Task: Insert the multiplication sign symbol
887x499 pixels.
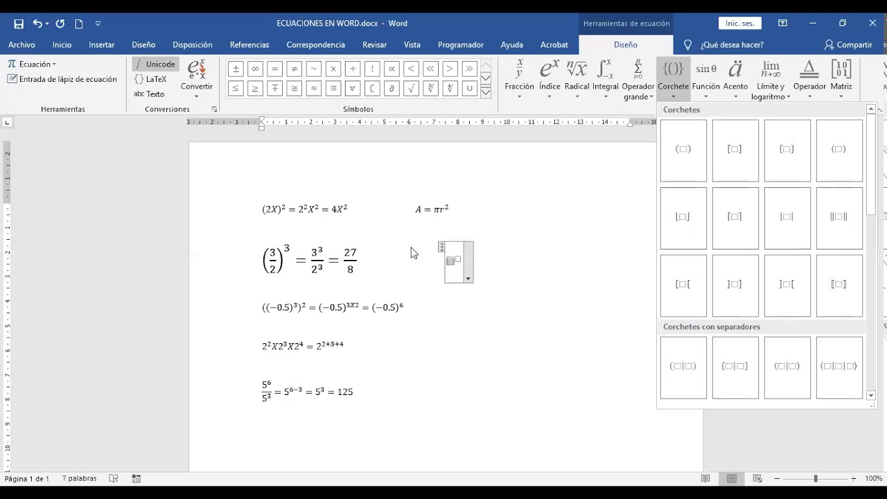Action: click(x=333, y=69)
